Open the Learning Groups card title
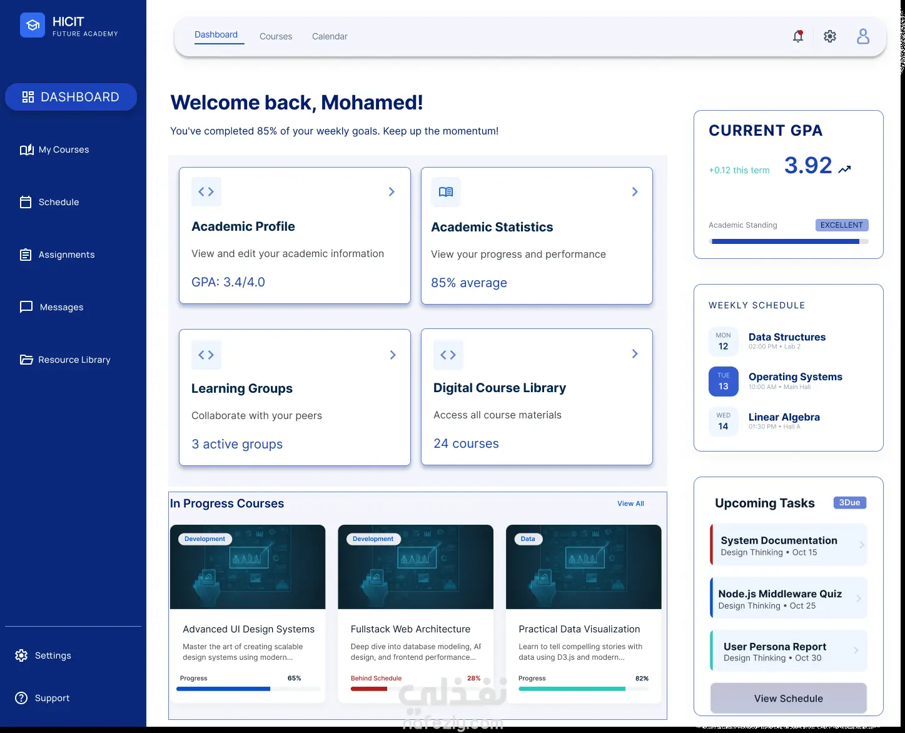Viewport: 905px width, 733px height. pos(242,388)
